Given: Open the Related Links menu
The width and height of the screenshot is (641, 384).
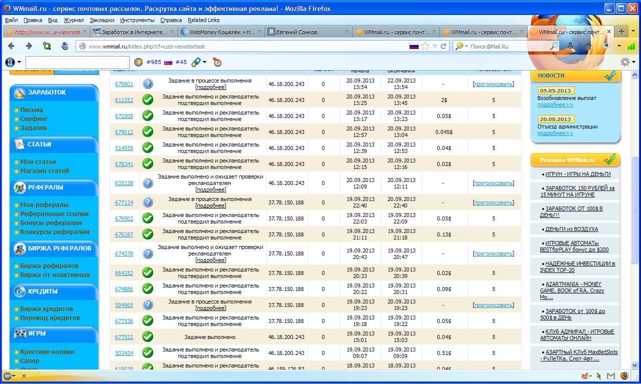Looking at the screenshot, I should pyautogui.click(x=203, y=20).
